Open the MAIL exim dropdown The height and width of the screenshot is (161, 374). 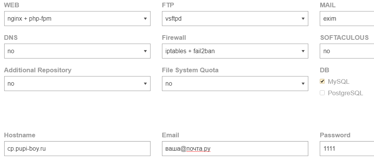coord(346,18)
